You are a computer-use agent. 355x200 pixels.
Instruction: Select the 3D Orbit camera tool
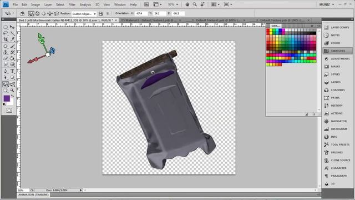(12, 84)
